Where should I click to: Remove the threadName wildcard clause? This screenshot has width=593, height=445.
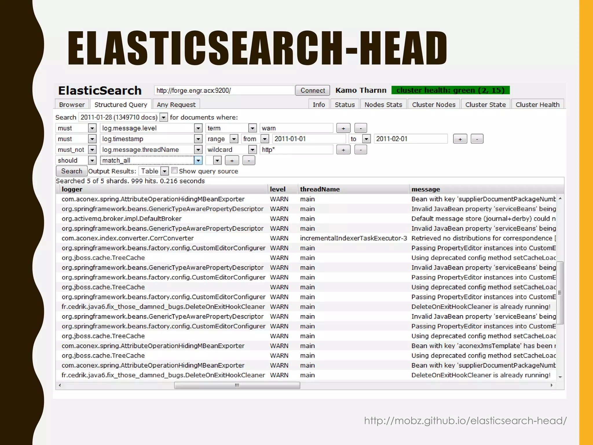click(x=360, y=150)
